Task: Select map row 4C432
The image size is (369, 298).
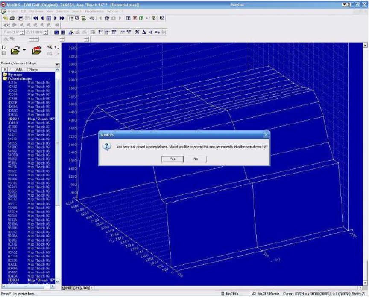Action: click(x=28, y=87)
